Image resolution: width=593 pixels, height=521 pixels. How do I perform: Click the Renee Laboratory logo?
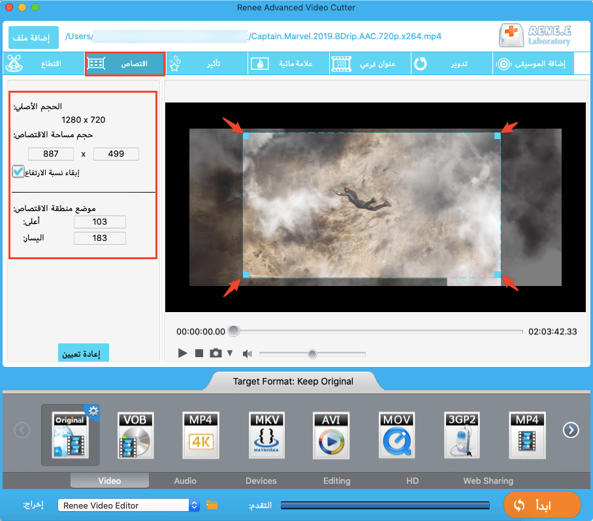click(x=535, y=35)
